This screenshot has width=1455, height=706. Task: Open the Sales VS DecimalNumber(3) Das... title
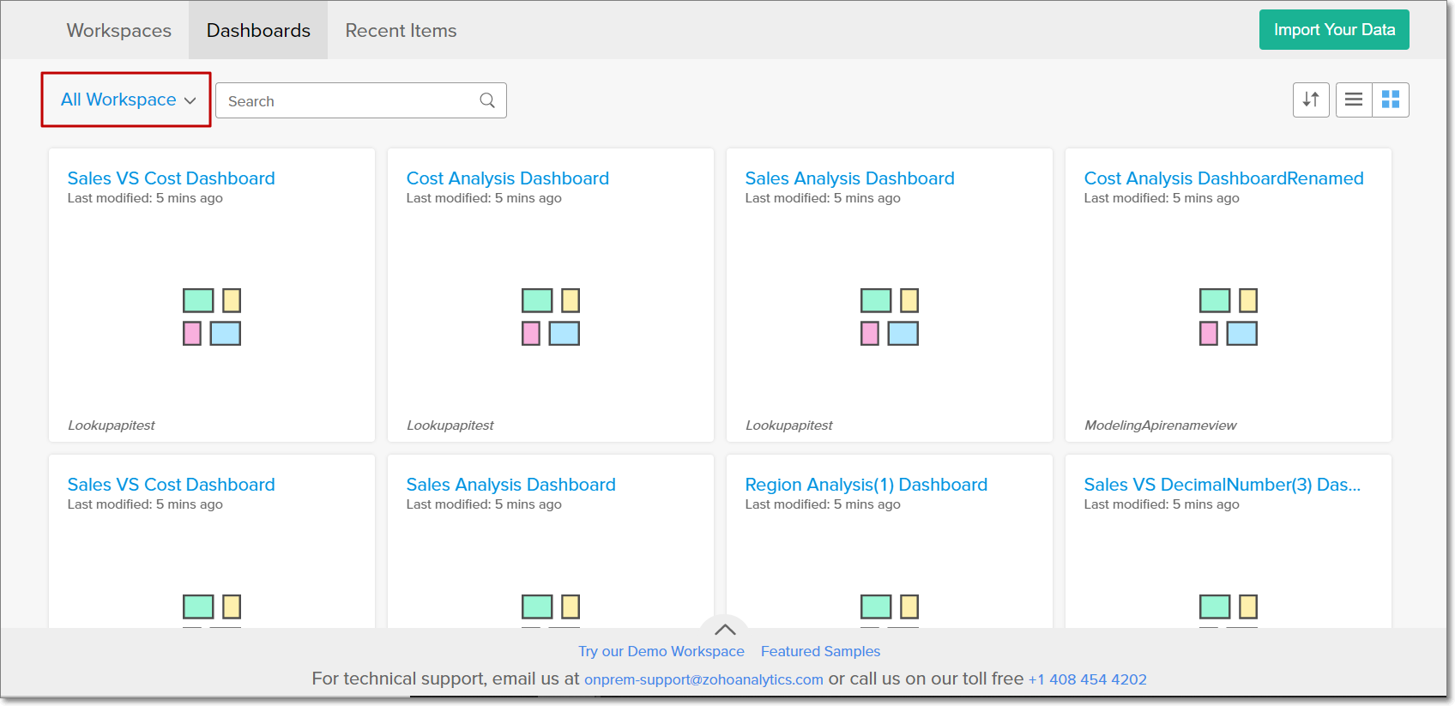click(x=1223, y=485)
